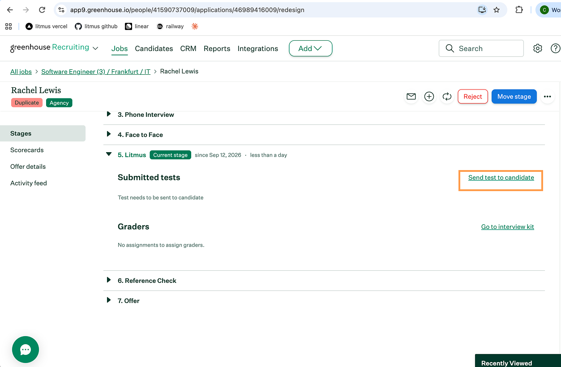Open the Candidates navigation tab
Image resolution: width=561 pixels, height=367 pixels.
click(x=154, y=48)
